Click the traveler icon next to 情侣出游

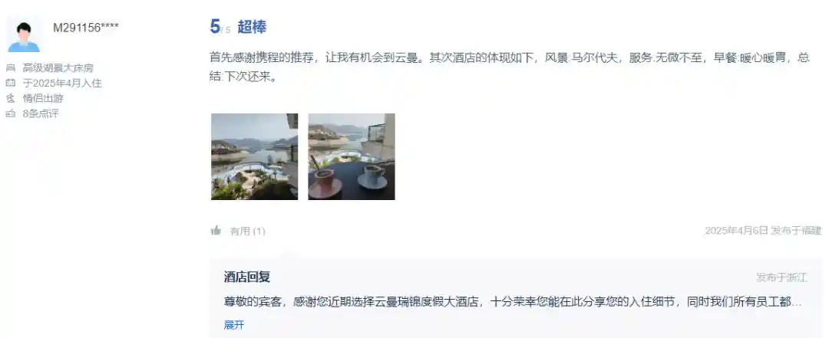[x=11, y=98]
